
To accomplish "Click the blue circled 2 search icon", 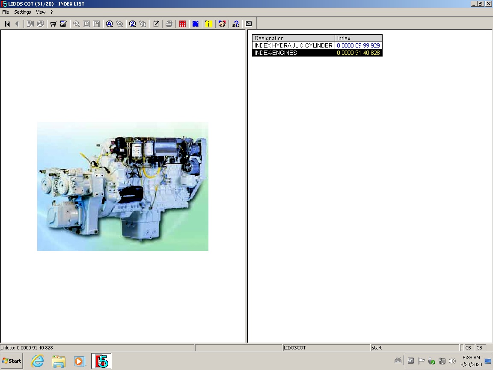I will coord(133,24).
